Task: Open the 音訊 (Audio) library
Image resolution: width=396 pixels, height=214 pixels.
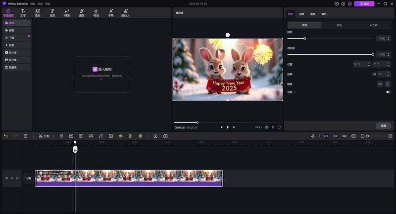Action: click(52, 12)
